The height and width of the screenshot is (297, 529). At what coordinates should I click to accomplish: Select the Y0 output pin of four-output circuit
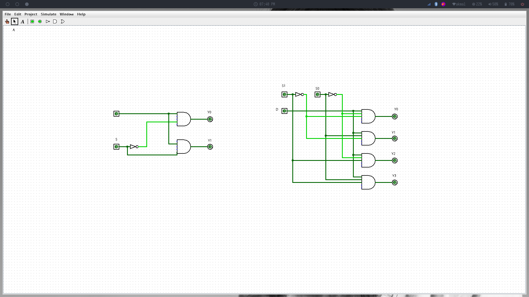(x=395, y=116)
